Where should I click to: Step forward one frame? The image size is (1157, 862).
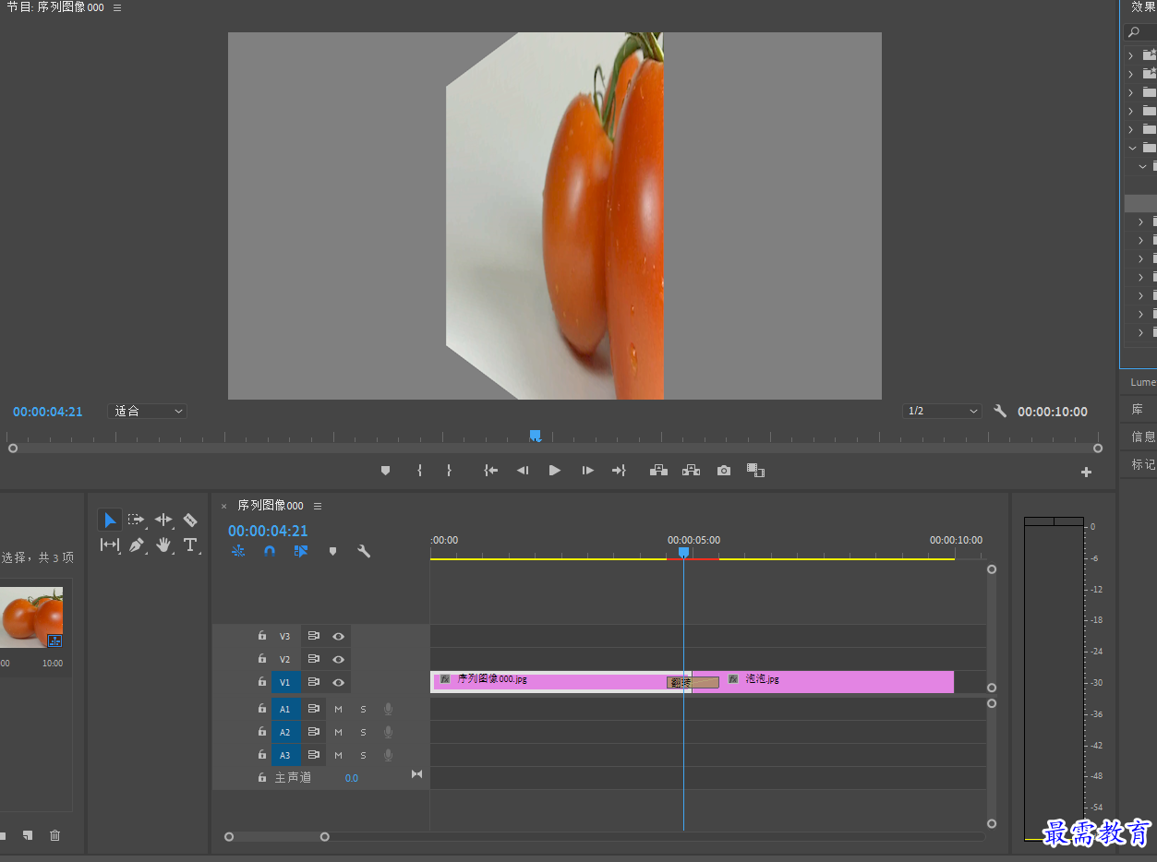(587, 471)
